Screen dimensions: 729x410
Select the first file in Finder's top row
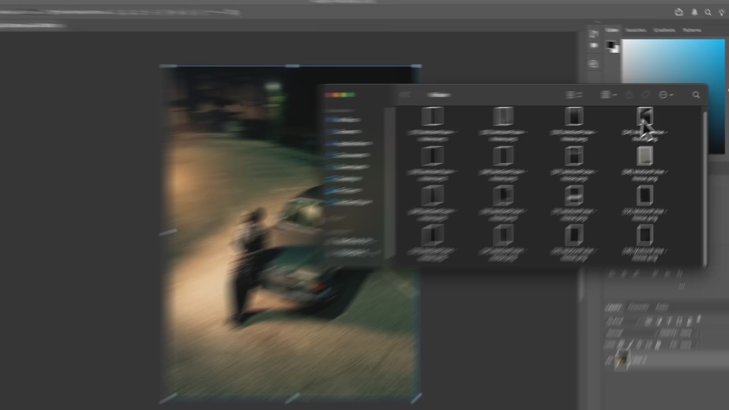[432, 116]
